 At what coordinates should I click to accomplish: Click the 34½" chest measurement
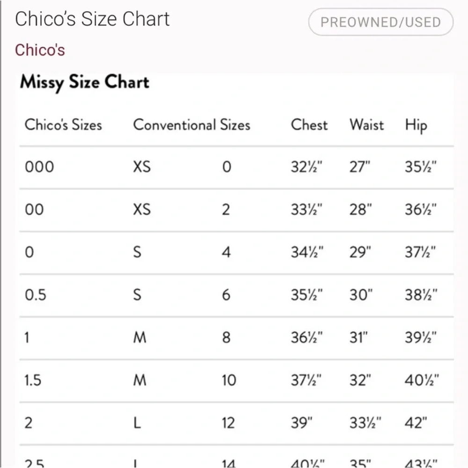coord(307,252)
